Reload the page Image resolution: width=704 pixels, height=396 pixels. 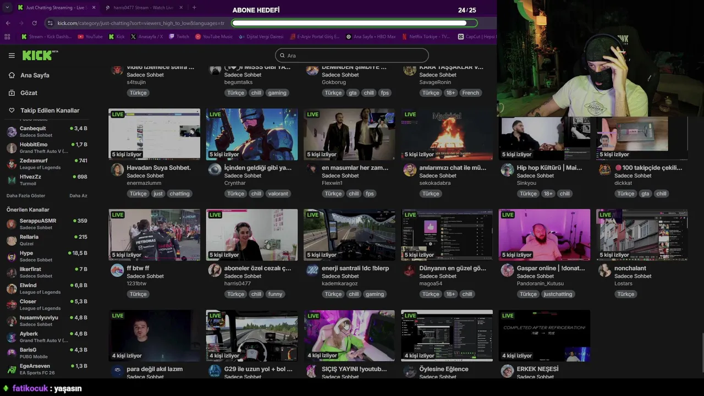tap(34, 23)
